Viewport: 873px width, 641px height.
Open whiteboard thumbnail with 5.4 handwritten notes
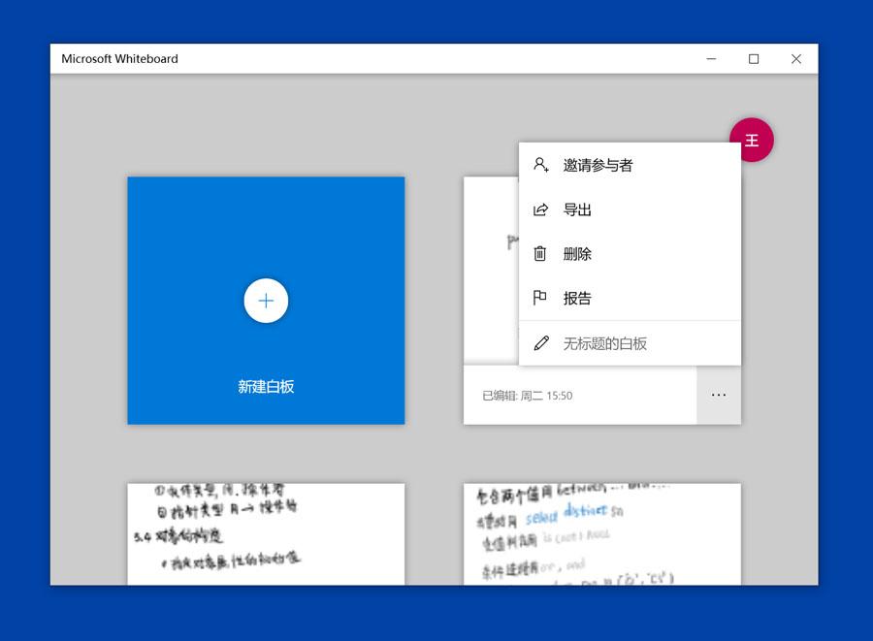(x=266, y=534)
